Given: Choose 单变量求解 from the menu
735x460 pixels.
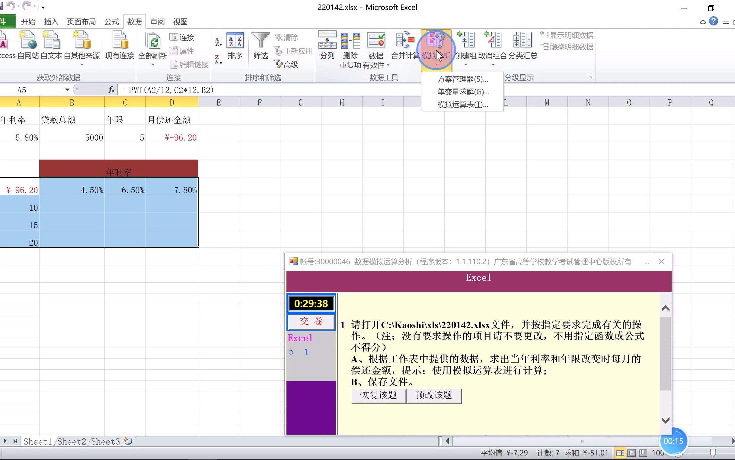Looking at the screenshot, I should 463,92.
